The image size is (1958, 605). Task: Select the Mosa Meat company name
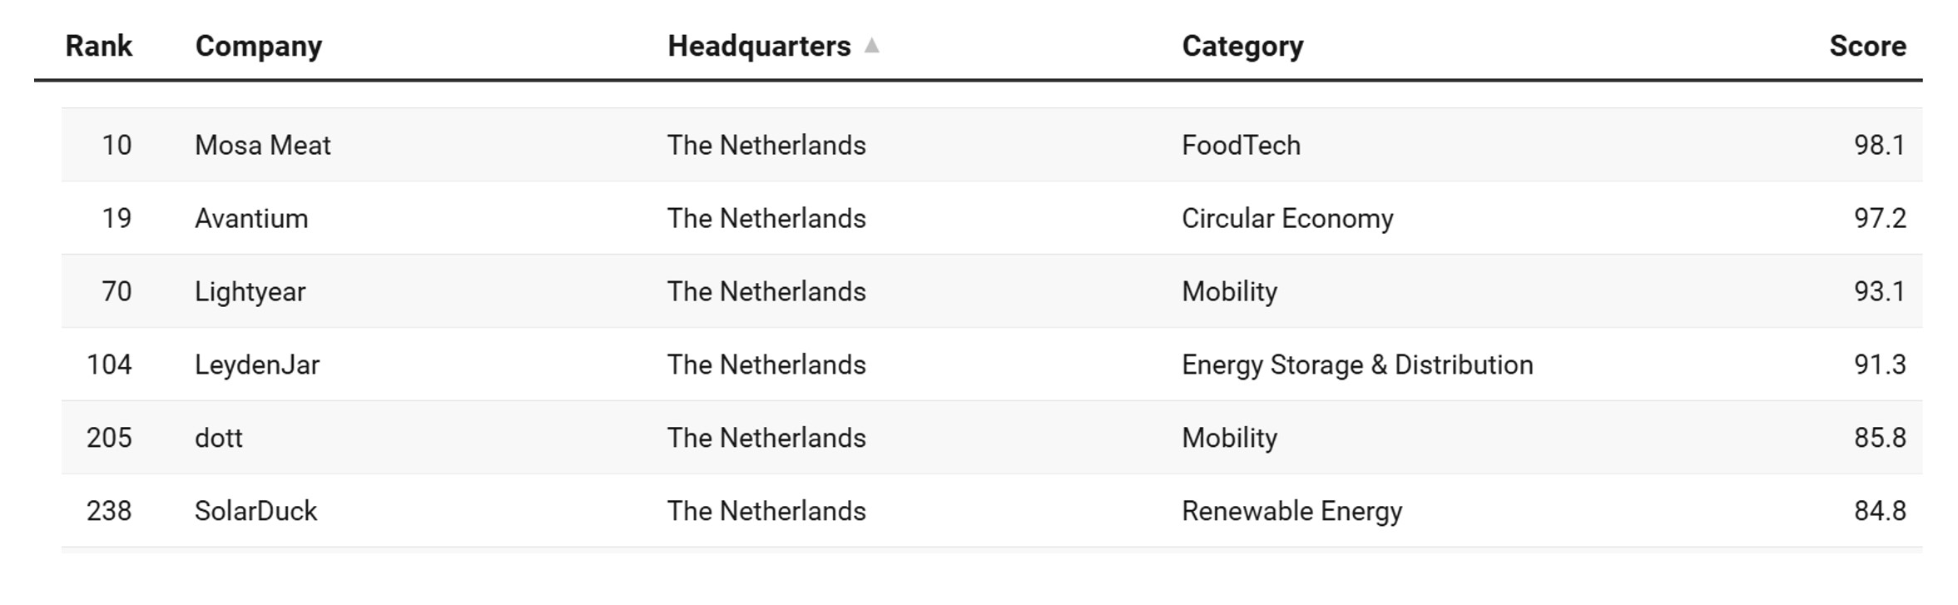coord(262,145)
